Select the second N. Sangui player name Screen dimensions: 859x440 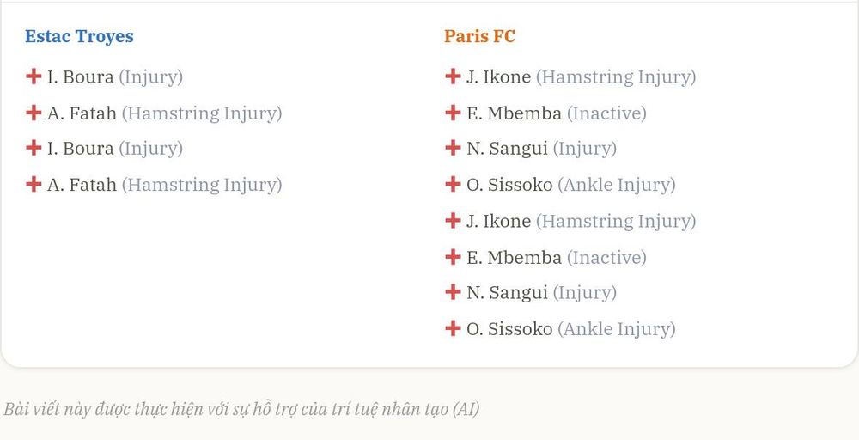507,293
